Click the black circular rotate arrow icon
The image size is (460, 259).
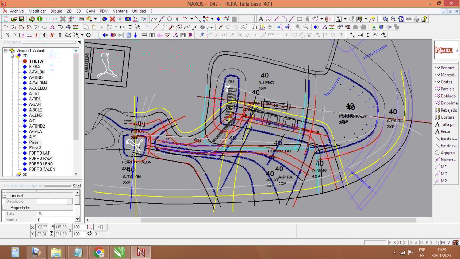(x=89, y=35)
